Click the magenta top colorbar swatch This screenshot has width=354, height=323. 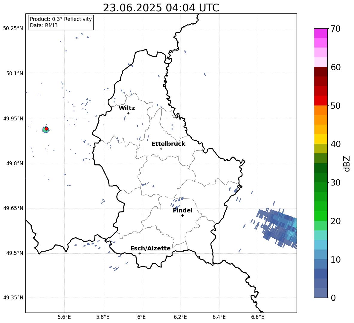pos(321,33)
